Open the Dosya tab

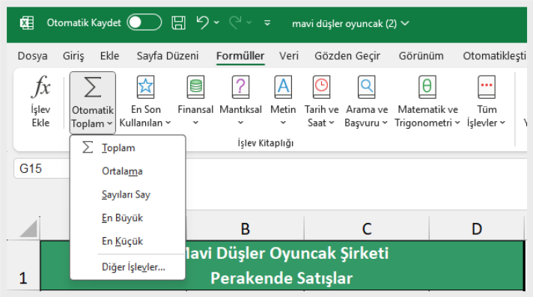tap(33, 55)
